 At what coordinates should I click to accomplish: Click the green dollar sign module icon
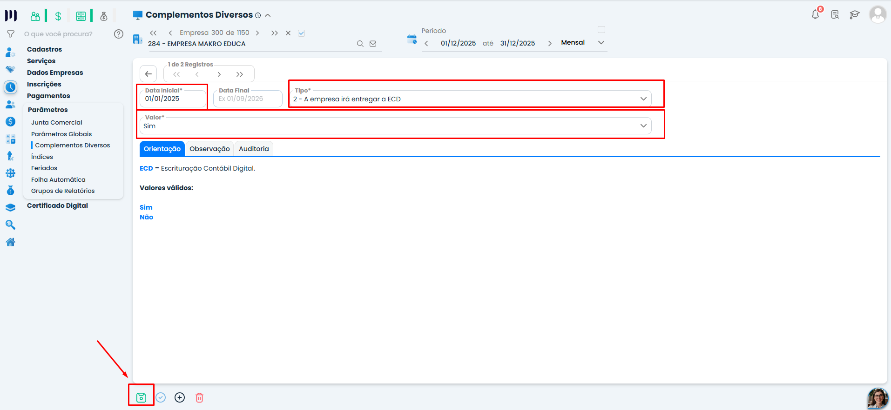click(x=58, y=16)
